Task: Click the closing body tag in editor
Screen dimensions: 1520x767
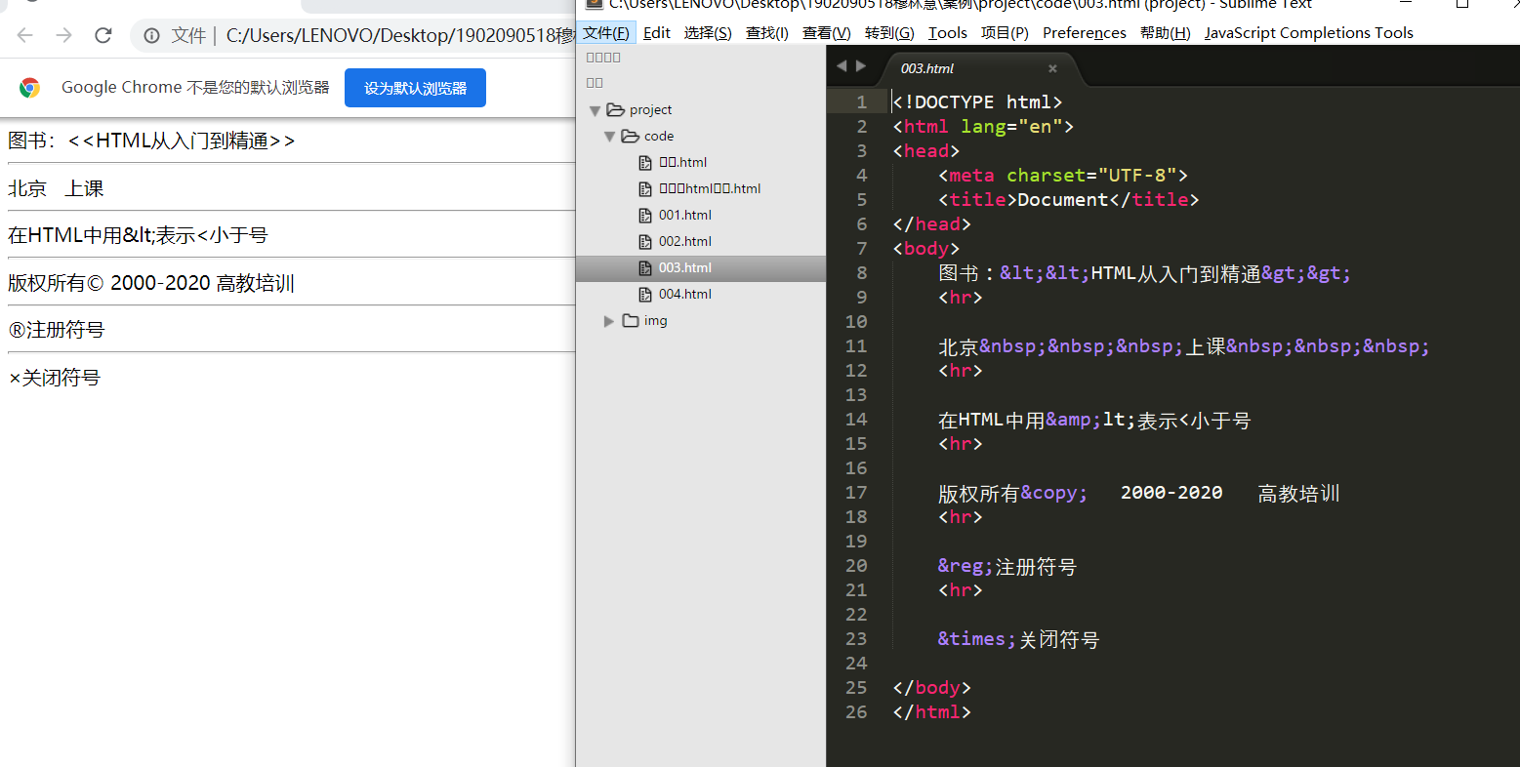Action: [x=931, y=688]
